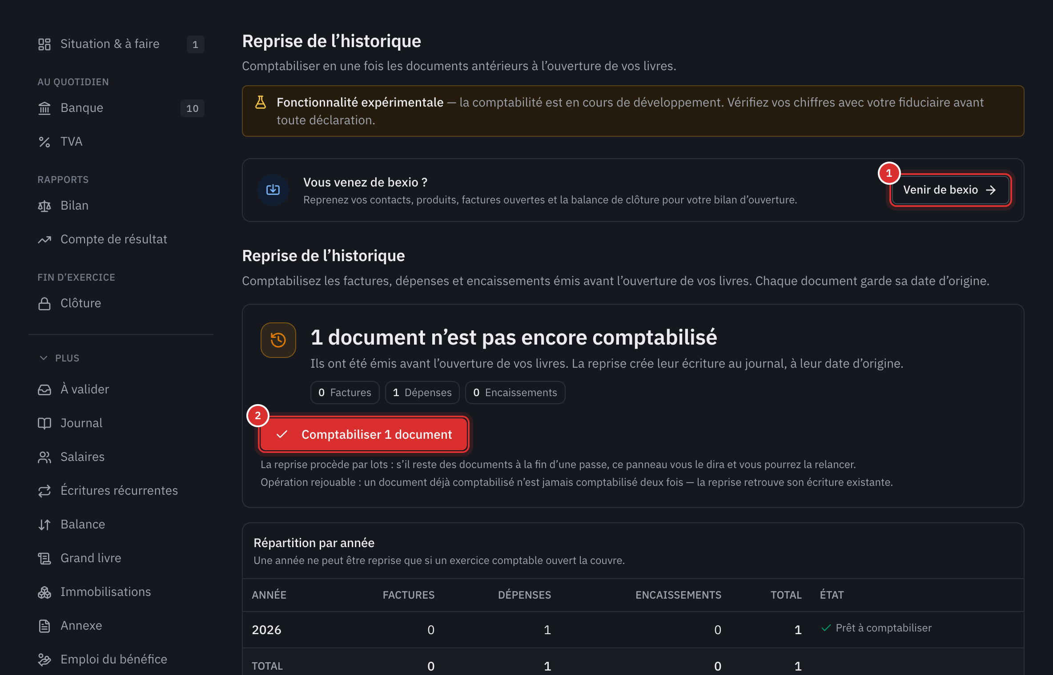This screenshot has width=1053, height=675.
Task: Click the 1 Dépenses chip
Action: coord(422,393)
